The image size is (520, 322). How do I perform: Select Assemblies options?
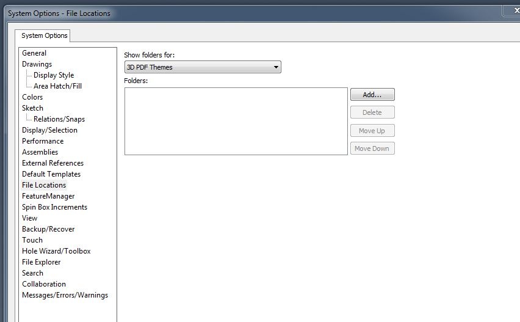click(40, 152)
